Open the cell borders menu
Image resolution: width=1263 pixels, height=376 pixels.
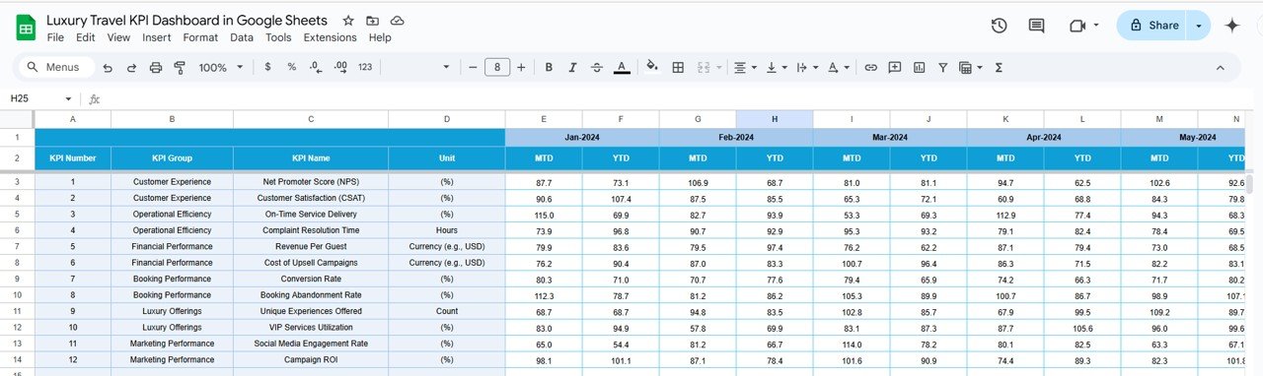pyautogui.click(x=678, y=67)
